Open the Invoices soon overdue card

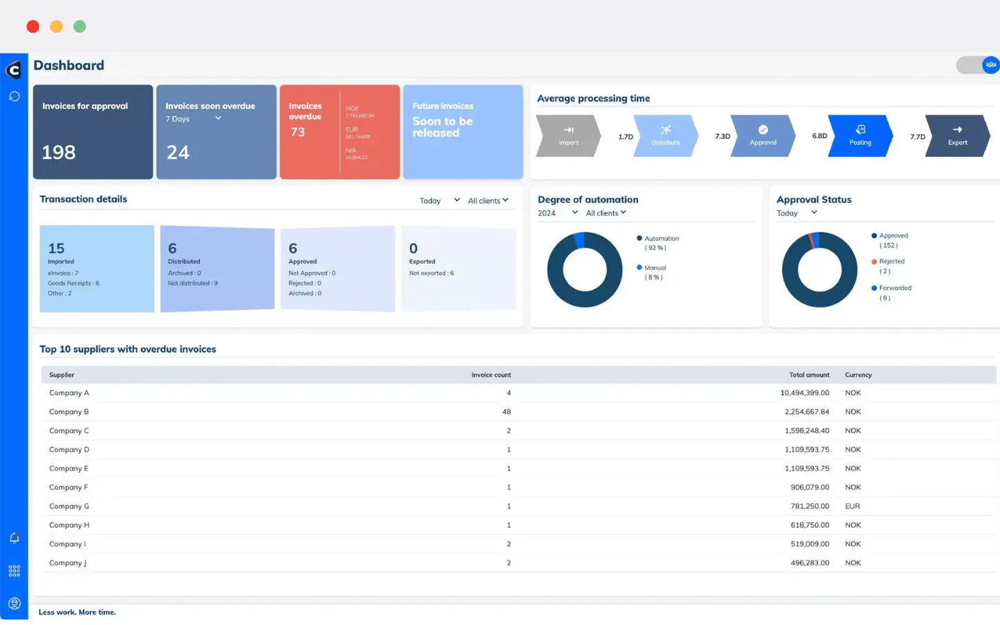217,132
